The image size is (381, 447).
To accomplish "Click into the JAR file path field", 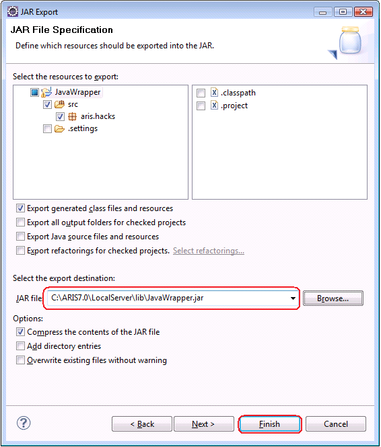I will (168, 298).
